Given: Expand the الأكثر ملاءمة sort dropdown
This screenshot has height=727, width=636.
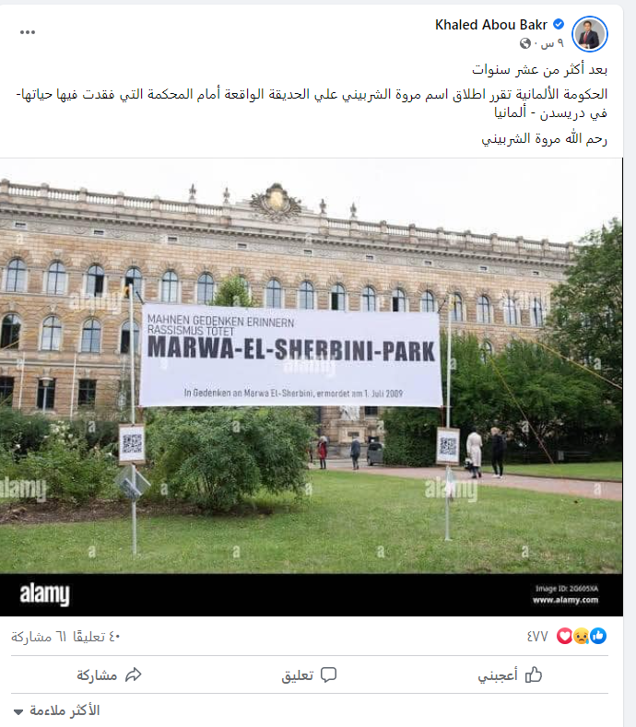Looking at the screenshot, I should (x=57, y=710).
